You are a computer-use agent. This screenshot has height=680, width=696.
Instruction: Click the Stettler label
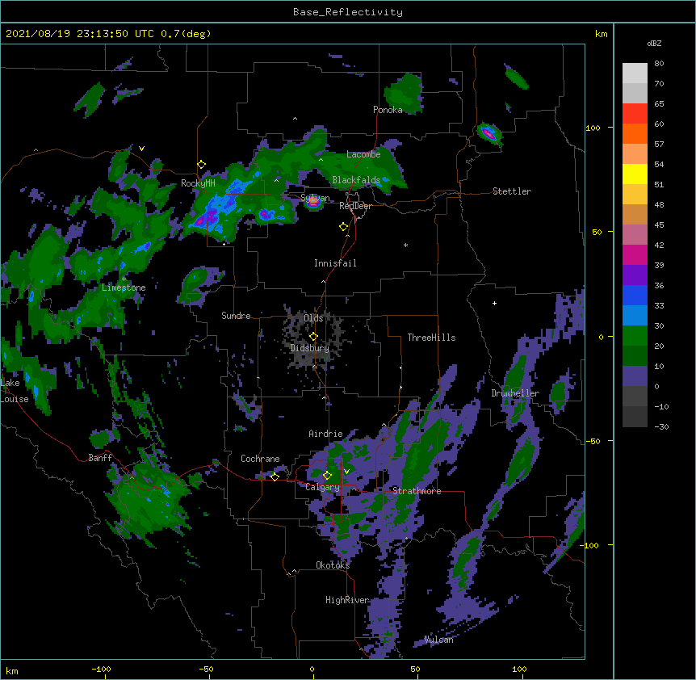[x=512, y=191]
